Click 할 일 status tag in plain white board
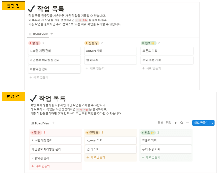This screenshot has height=174, width=221. (x=34, y=43)
